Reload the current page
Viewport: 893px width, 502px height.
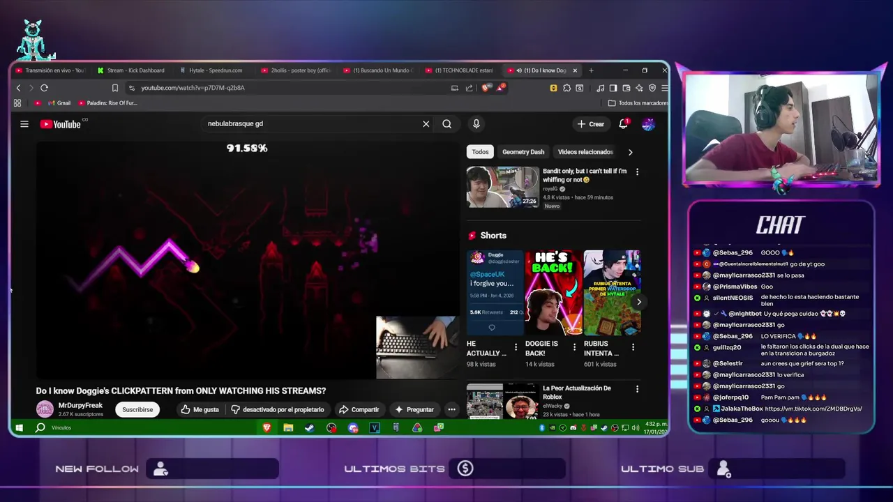(44, 88)
